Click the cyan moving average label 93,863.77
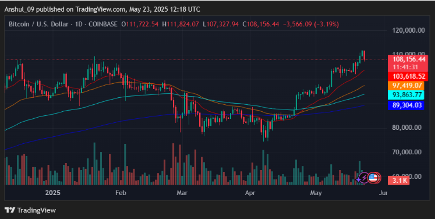The image size is (435, 219). [x=406, y=95]
